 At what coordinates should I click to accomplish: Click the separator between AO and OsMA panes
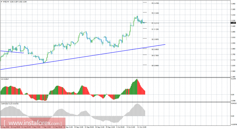(x=115, y=102)
